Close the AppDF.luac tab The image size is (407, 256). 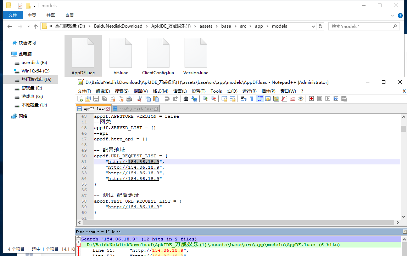(107, 109)
